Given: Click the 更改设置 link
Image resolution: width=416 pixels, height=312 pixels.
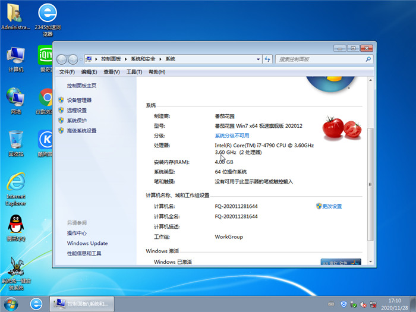Looking at the screenshot, I should (x=332, y=206).
